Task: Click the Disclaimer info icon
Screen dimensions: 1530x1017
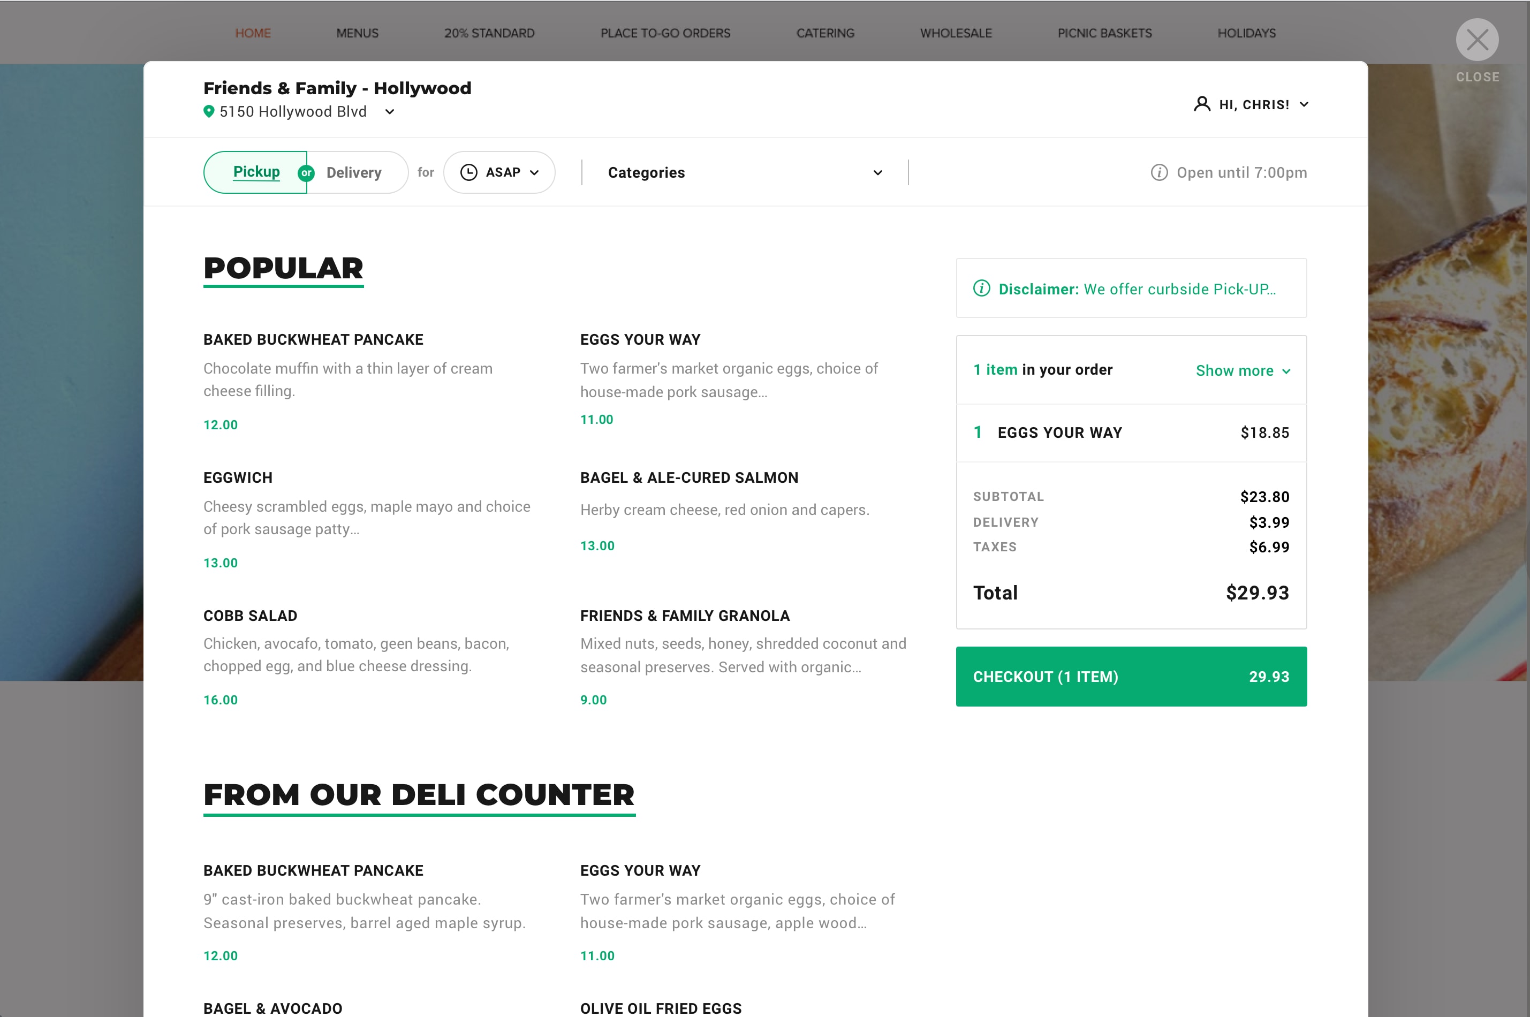Action: pos(981,289)
